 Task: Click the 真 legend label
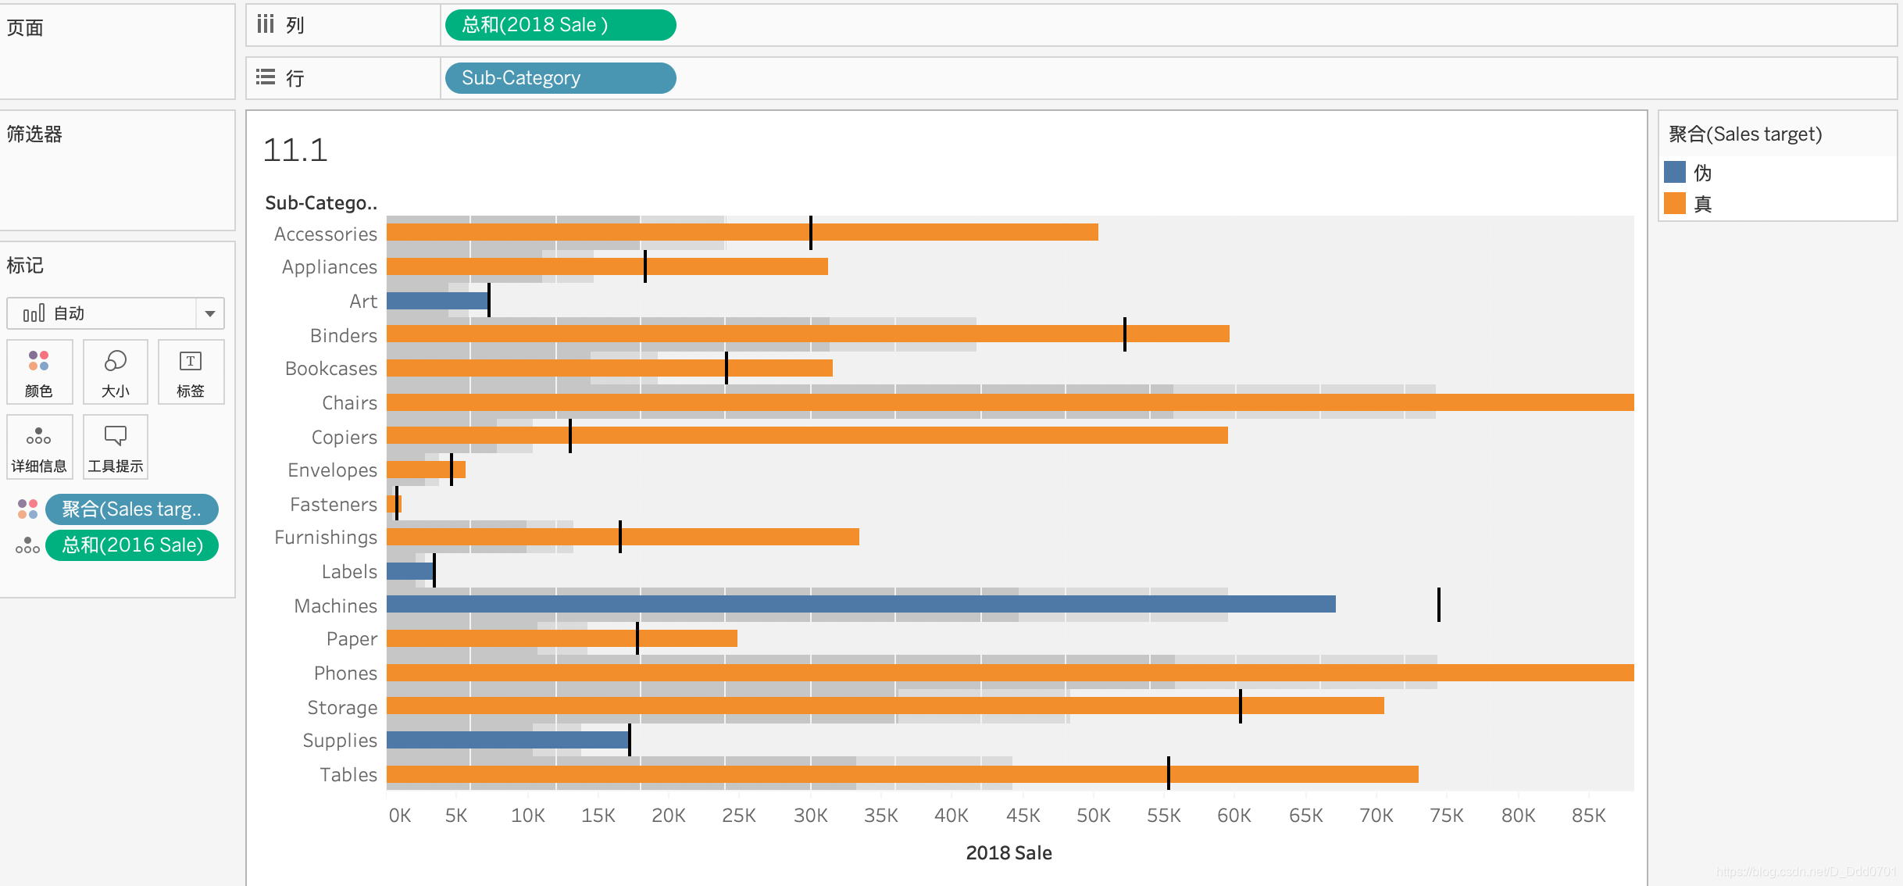pos(1703,204)
